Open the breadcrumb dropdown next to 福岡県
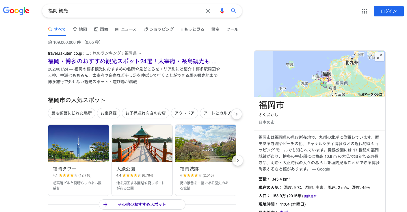Image resolution: width=407 pixels, height=212 pixels. pyautogui.click(x=140, y=53)
